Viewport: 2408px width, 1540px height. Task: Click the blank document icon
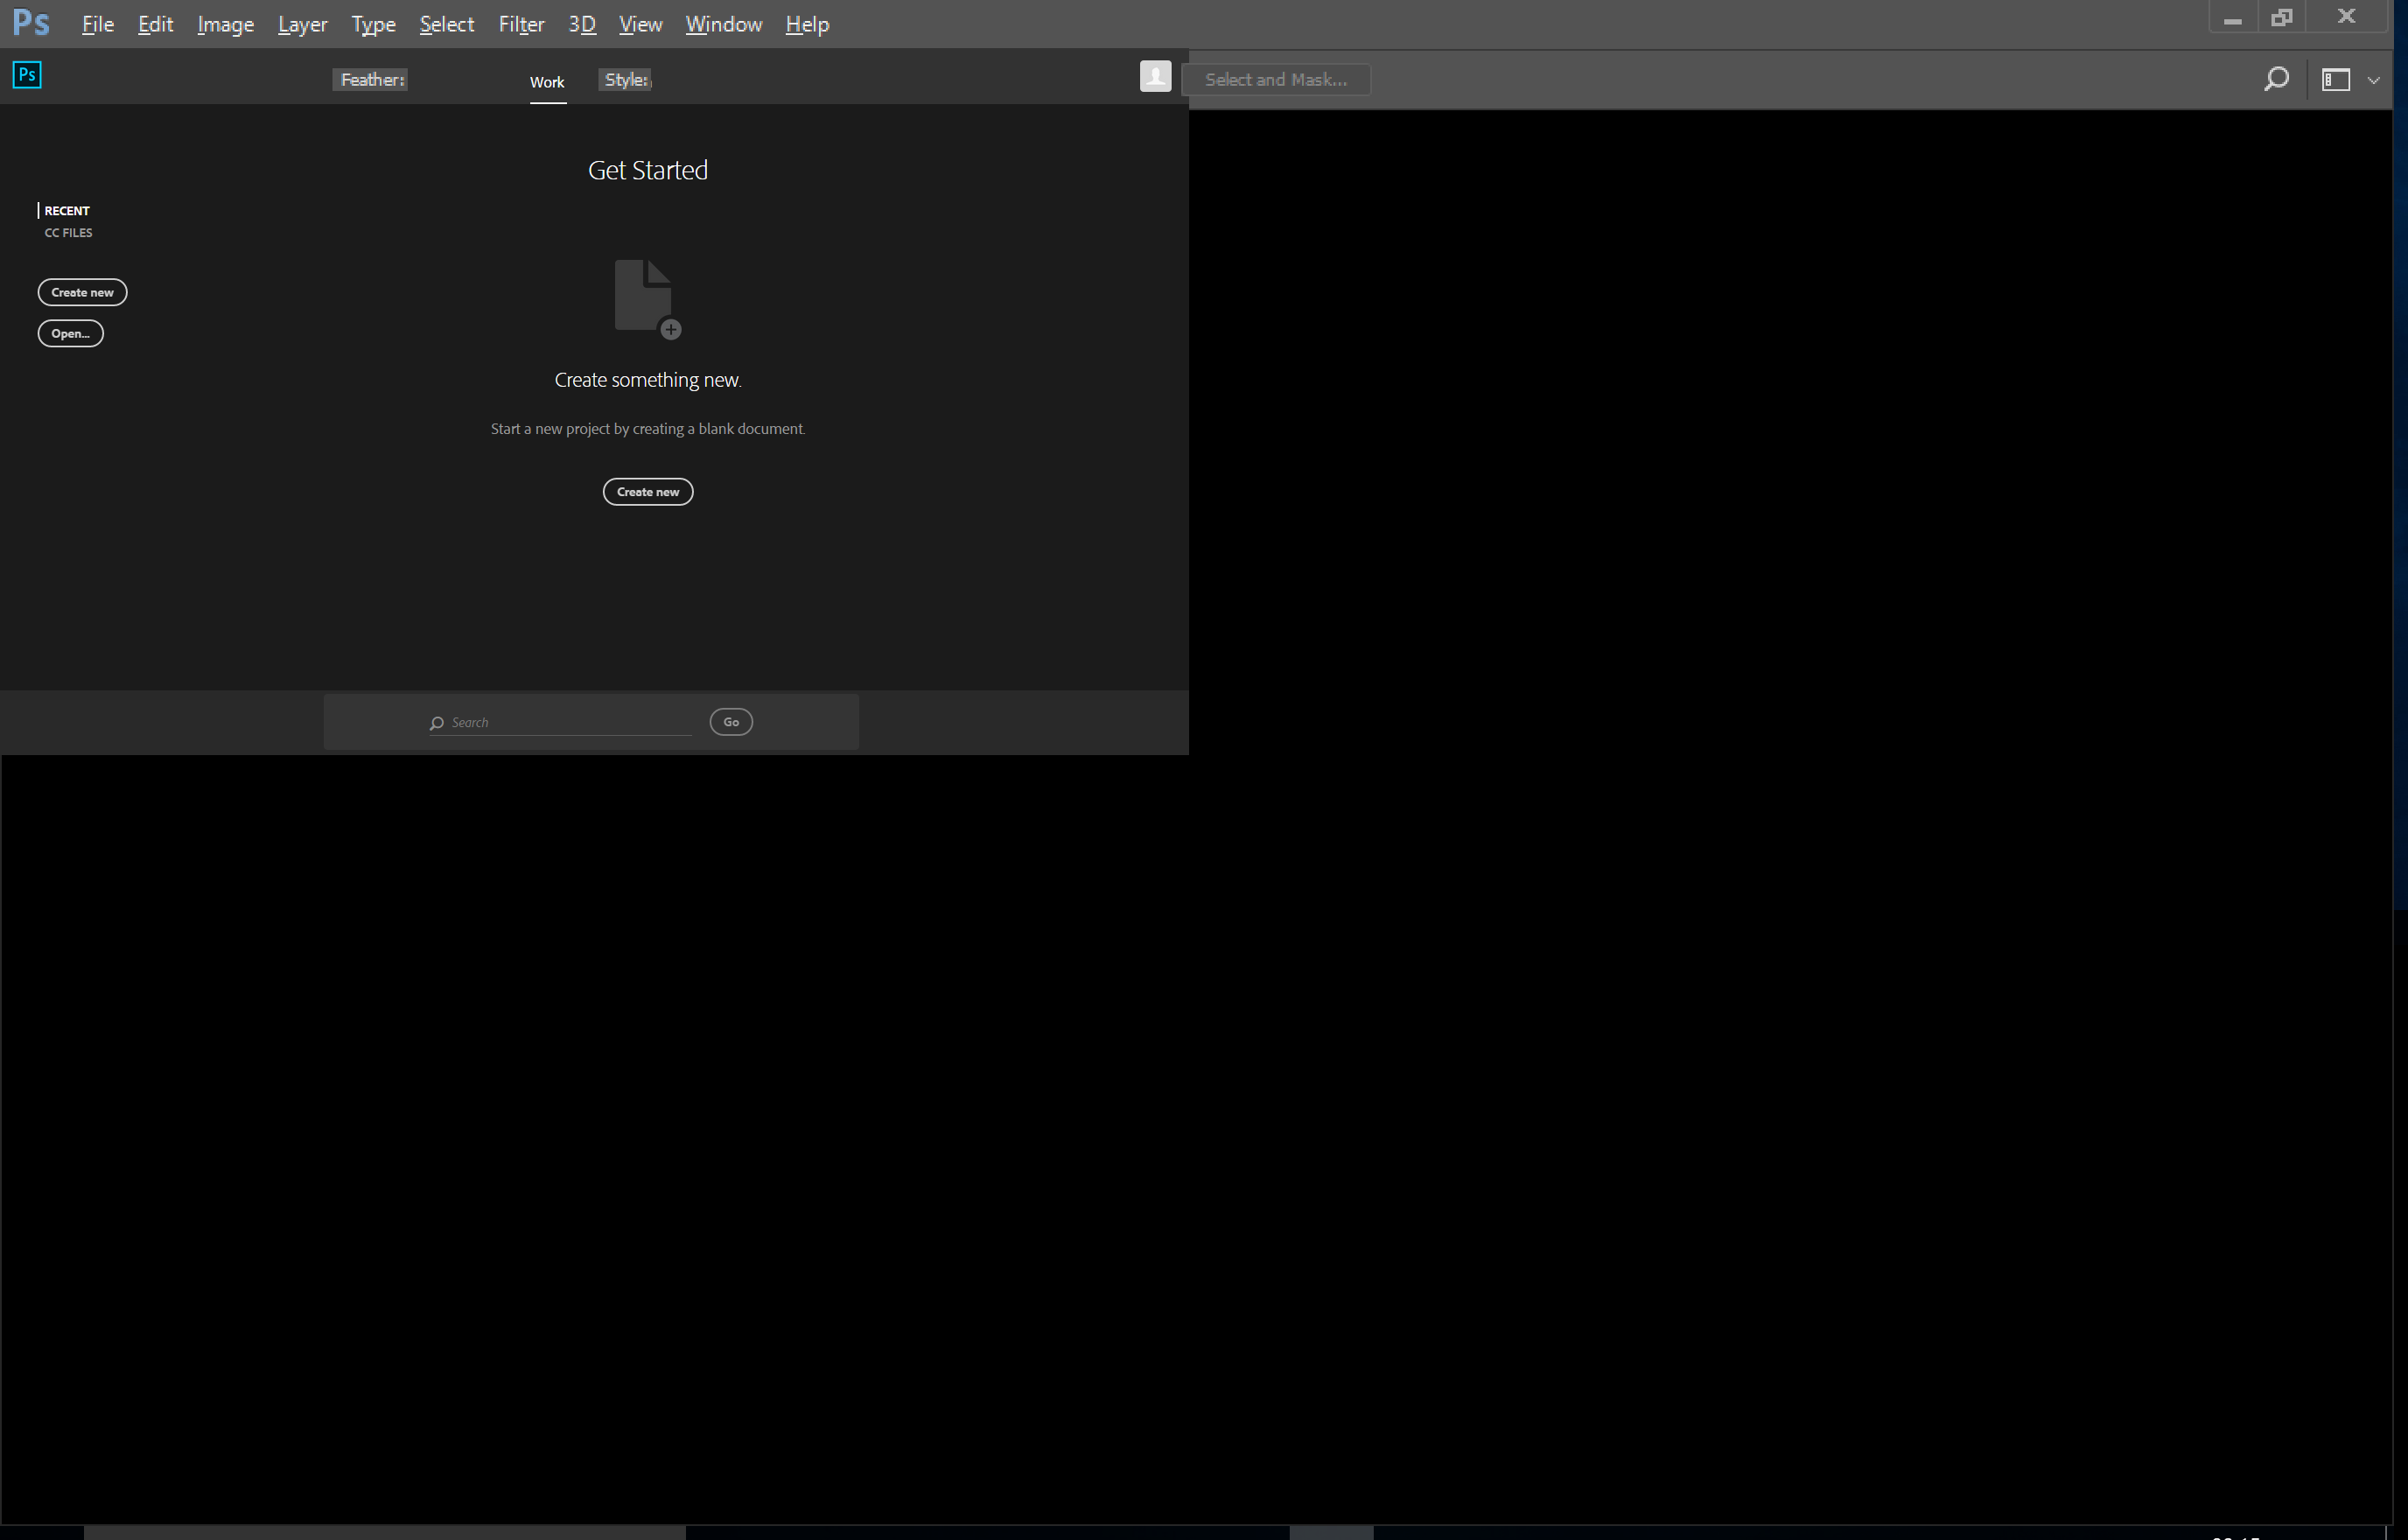pyautogui.click(x=646, y=297)
